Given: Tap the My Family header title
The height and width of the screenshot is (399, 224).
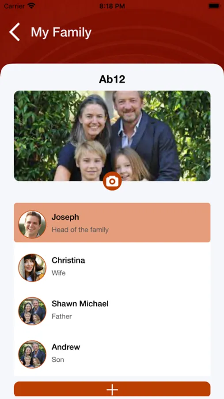Looking at the screenshot, I should (61, 32).
